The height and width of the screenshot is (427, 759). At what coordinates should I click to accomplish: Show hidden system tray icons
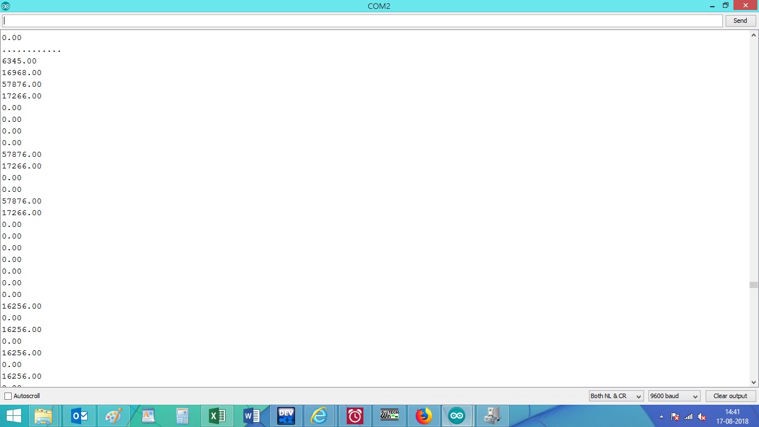[x=661, y=416]
